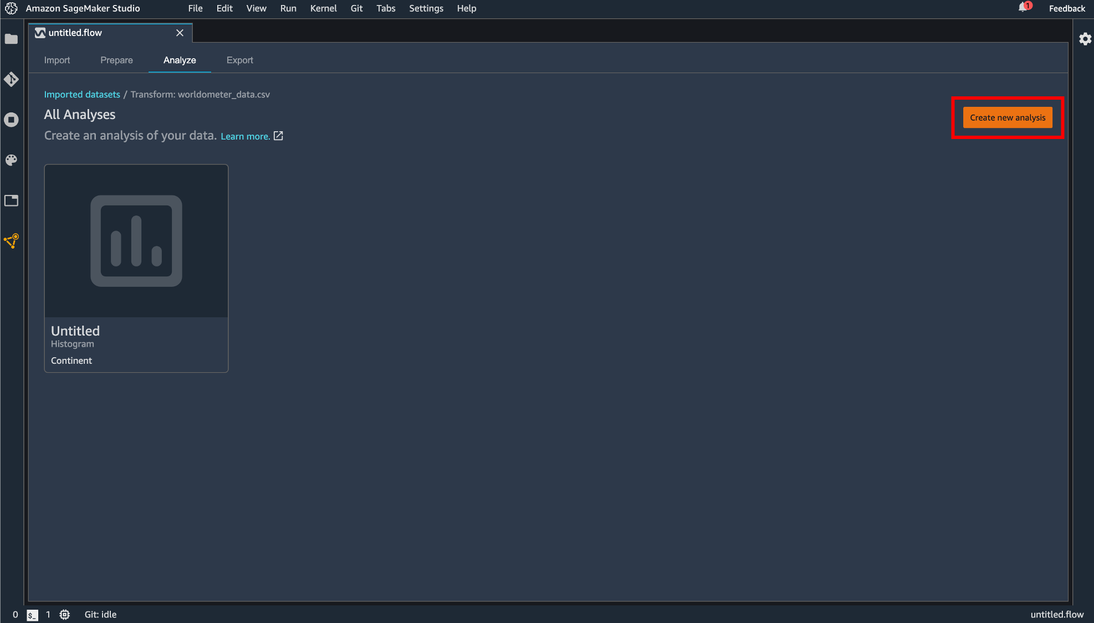Click the settings gear icon
The width and height of the screenshot is (1094, 623).
click(x=1085, y=39)
